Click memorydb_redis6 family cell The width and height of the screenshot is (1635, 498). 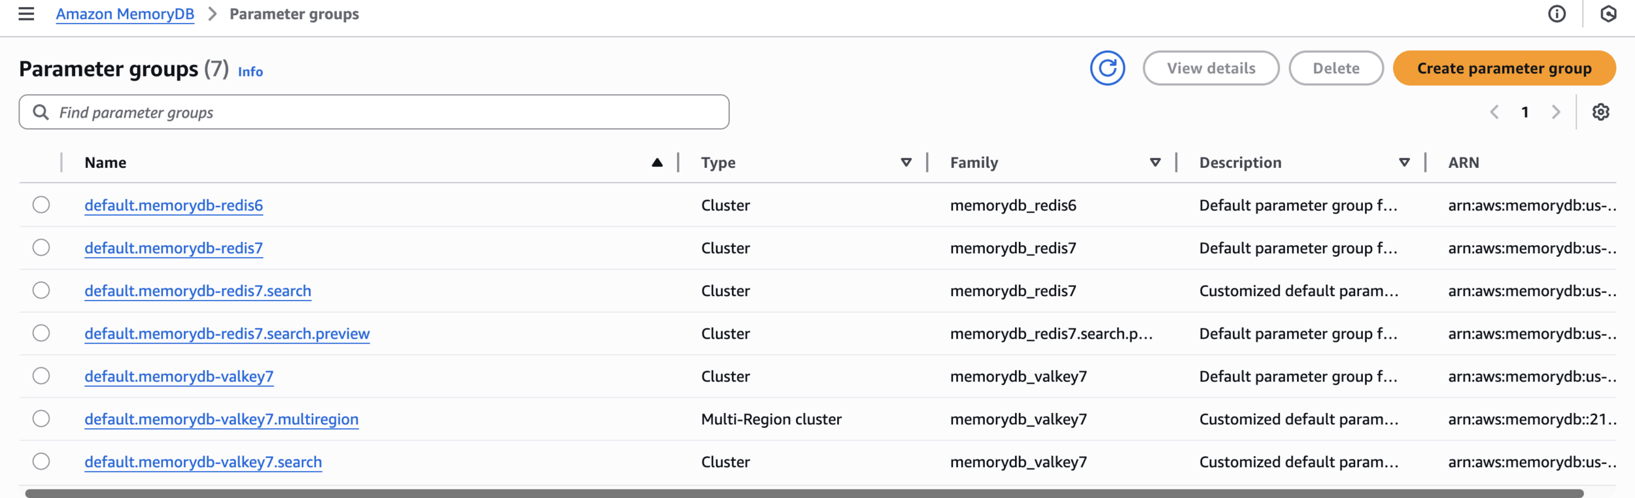pos(1013,205)
